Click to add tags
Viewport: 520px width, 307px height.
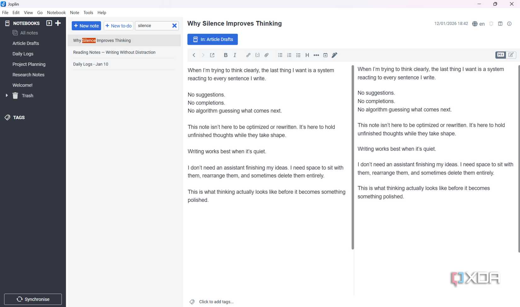216,302
